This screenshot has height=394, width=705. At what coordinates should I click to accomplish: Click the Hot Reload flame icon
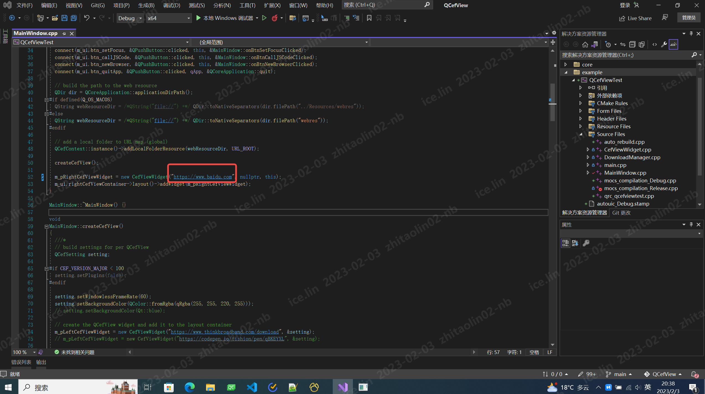point(274,18)
